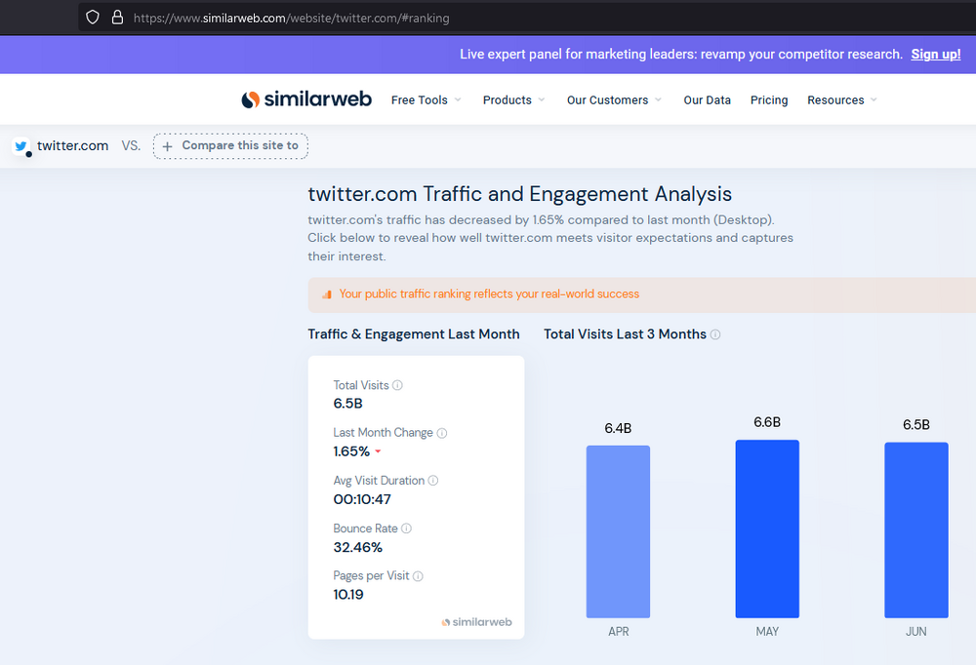Click info icon beside Last Month Change
The image size is (976, 665).
(442, 433)
